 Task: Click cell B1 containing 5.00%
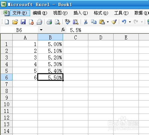(x=50, y=44)
